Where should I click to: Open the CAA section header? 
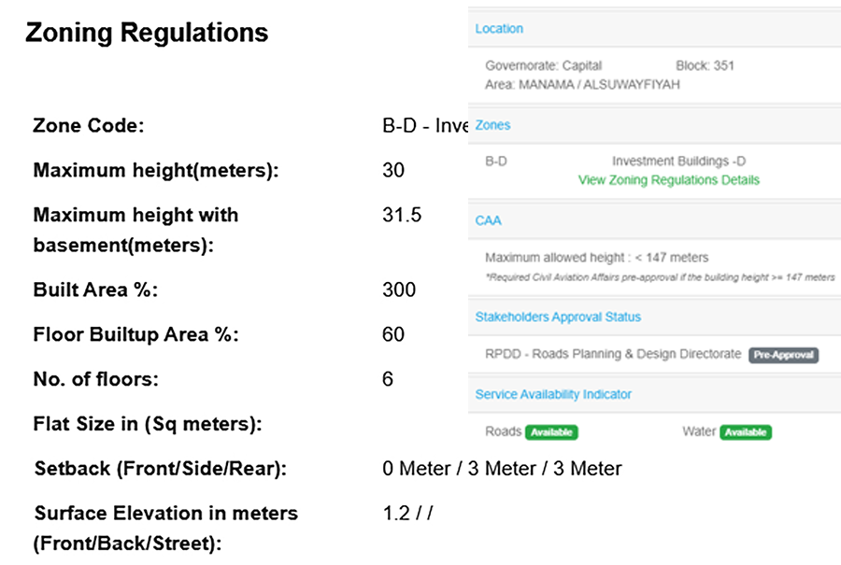(x=488, y=220)
